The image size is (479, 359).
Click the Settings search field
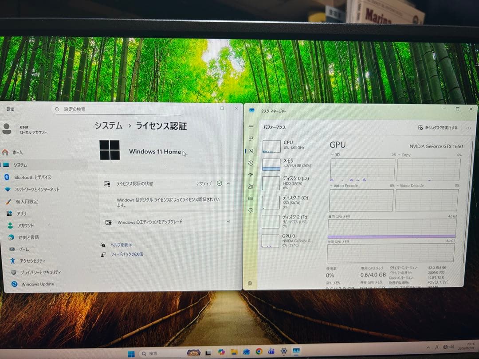coord(118,109)
